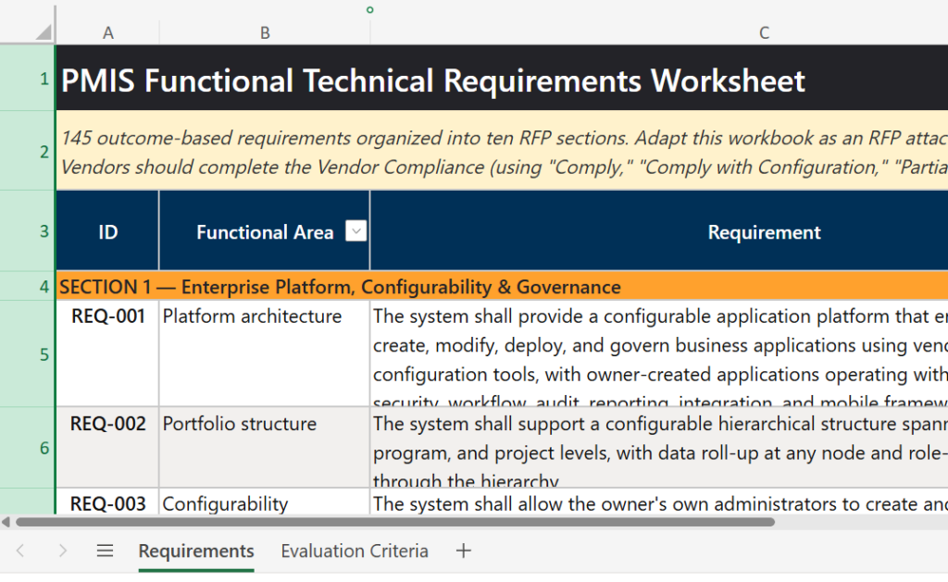Select row 4 header
948x582 pixels.
tap(27, 286)
